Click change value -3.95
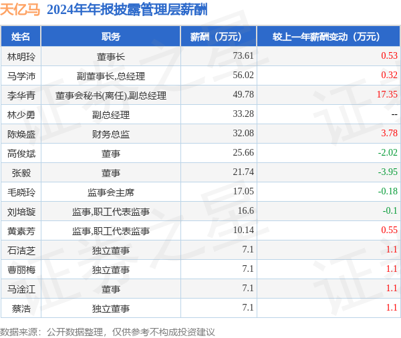The height and width of the screenshot is (338, 401). coord(388,172)
